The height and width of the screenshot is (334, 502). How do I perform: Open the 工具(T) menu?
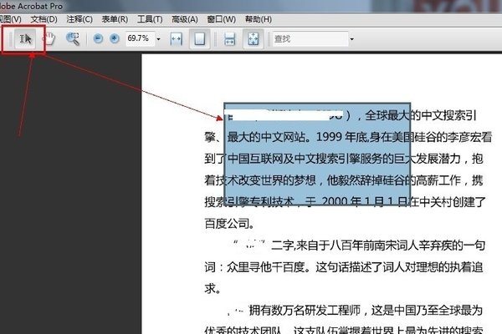[150, 19]
